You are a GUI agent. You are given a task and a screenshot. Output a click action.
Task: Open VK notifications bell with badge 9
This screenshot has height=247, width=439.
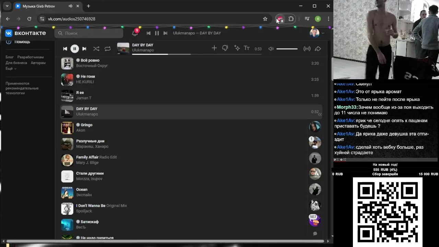click(135, 33)
